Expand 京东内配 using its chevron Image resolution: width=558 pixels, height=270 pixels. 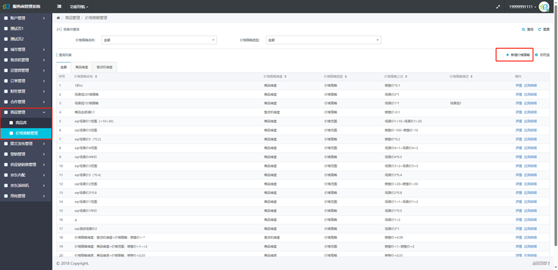click(x=44, y=175)
